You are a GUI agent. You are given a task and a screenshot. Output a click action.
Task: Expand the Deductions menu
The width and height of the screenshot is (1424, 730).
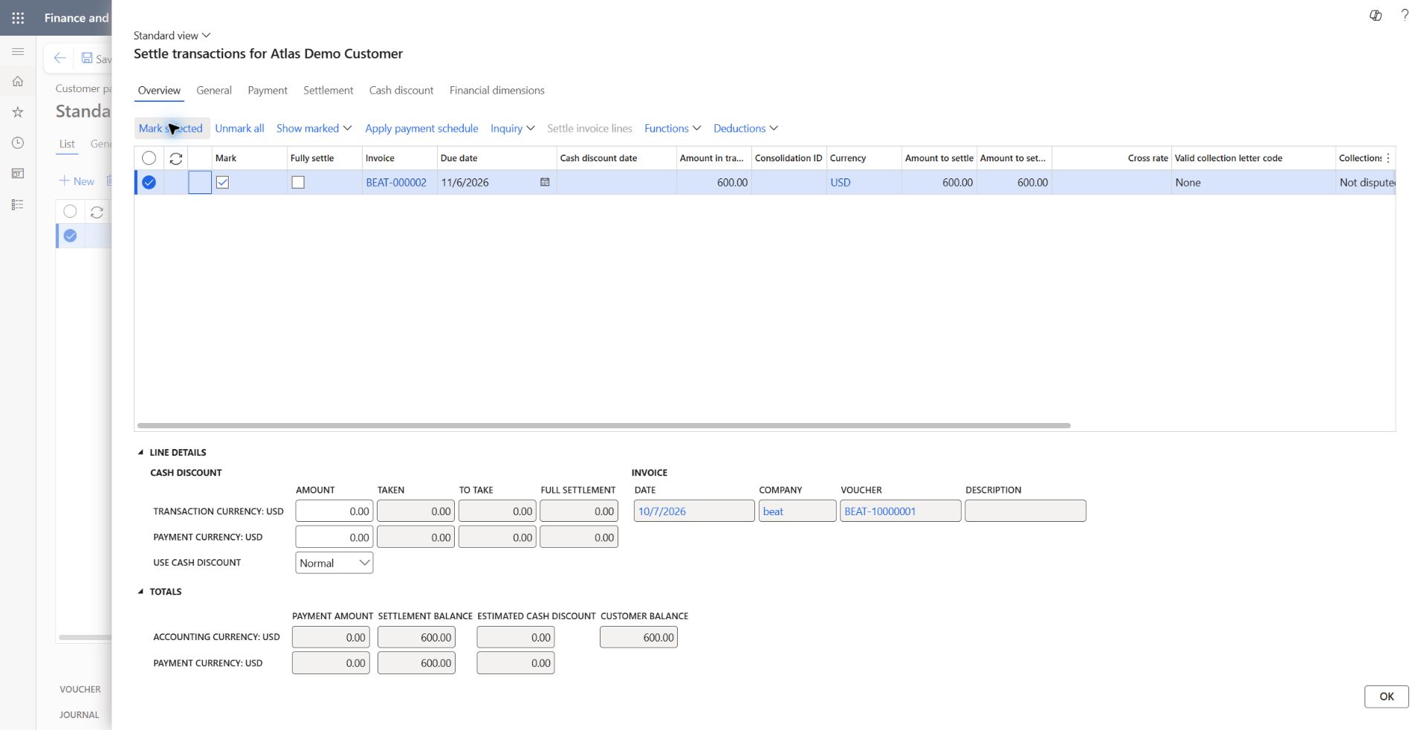[745, 128]
